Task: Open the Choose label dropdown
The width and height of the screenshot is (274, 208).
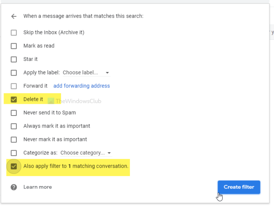Action: pos(86,73)
